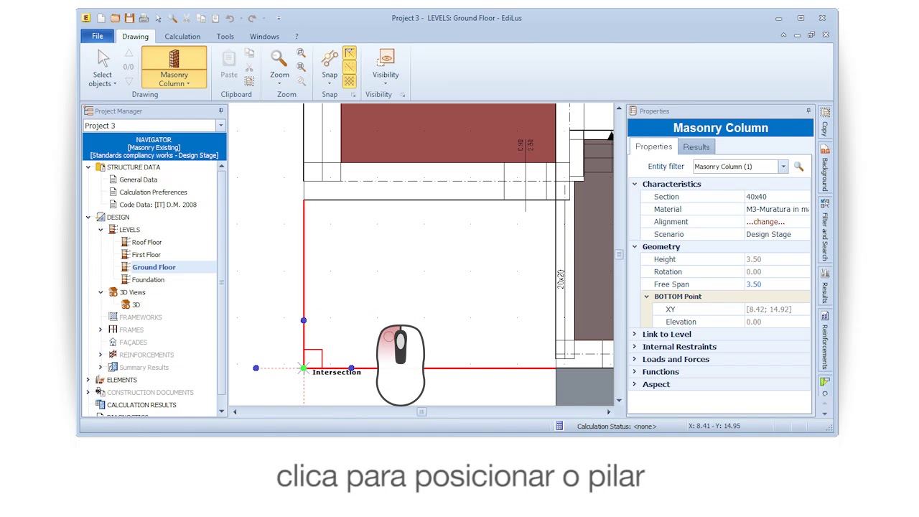This screenshot has width=919, height=517.
Task: Switch to the Tools ribbon tab
Action: click(225, 37)
